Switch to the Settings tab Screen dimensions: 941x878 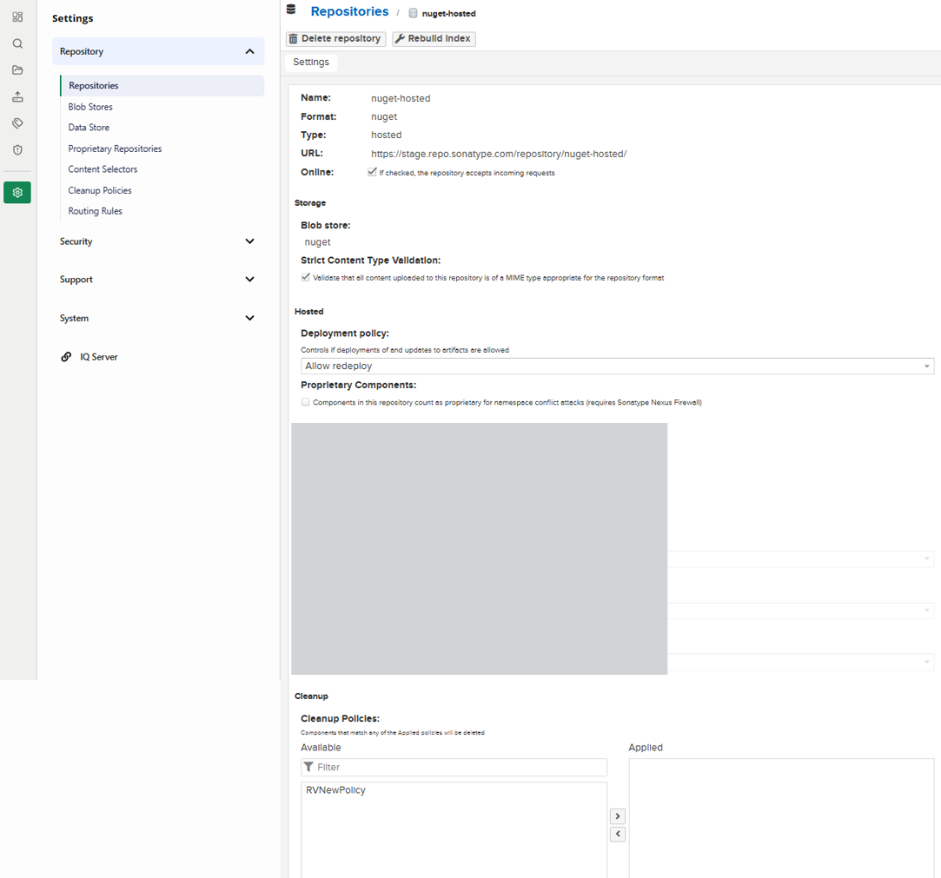(311, 63)
